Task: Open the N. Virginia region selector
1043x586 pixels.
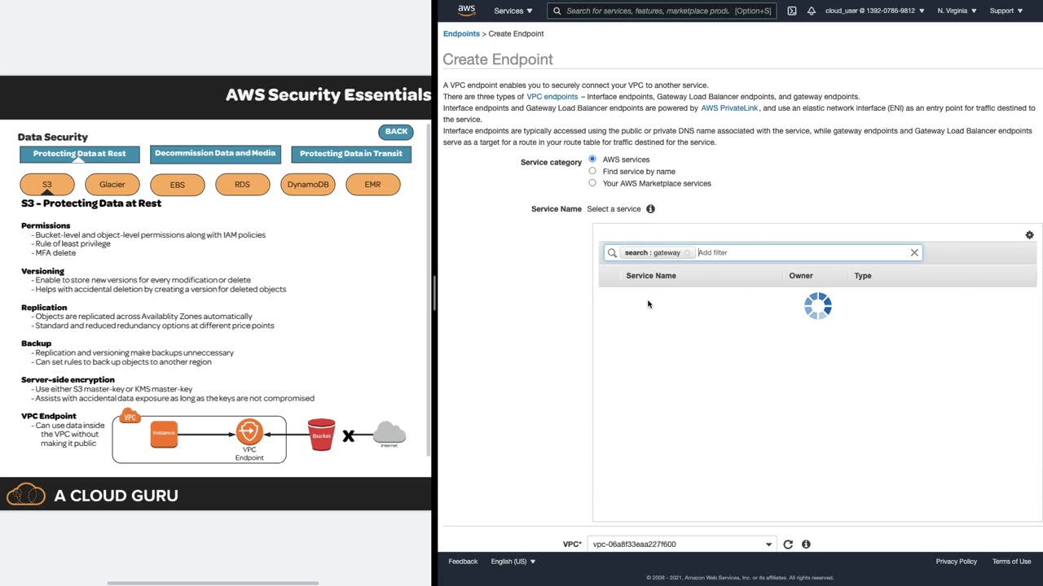Action: click(957, 11)
